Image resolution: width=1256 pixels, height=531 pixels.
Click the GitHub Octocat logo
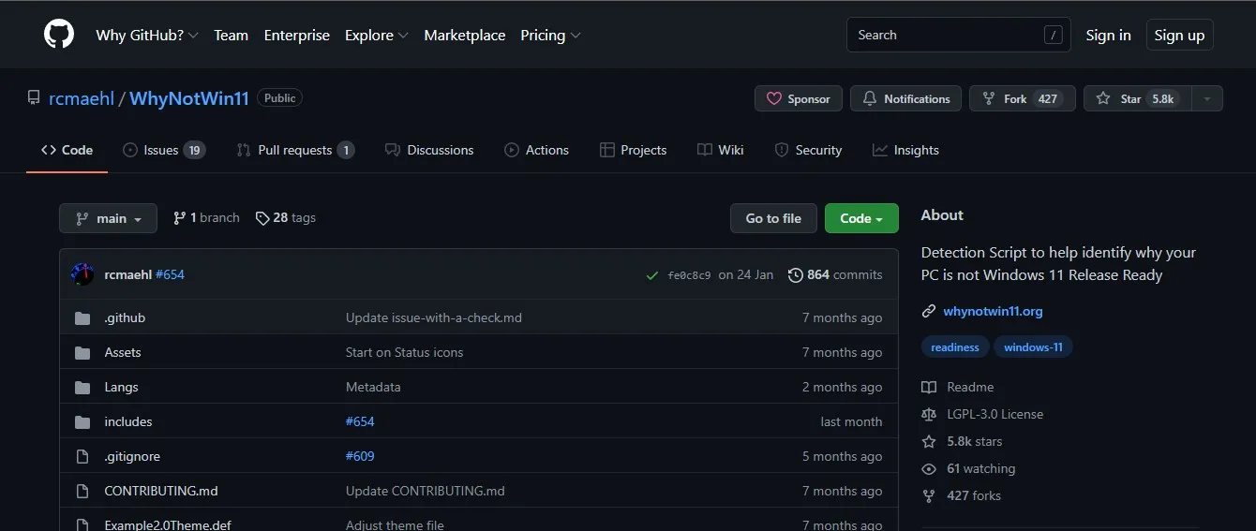[58, 35]
